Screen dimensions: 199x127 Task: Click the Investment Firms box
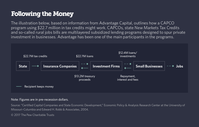coord(106,66)
